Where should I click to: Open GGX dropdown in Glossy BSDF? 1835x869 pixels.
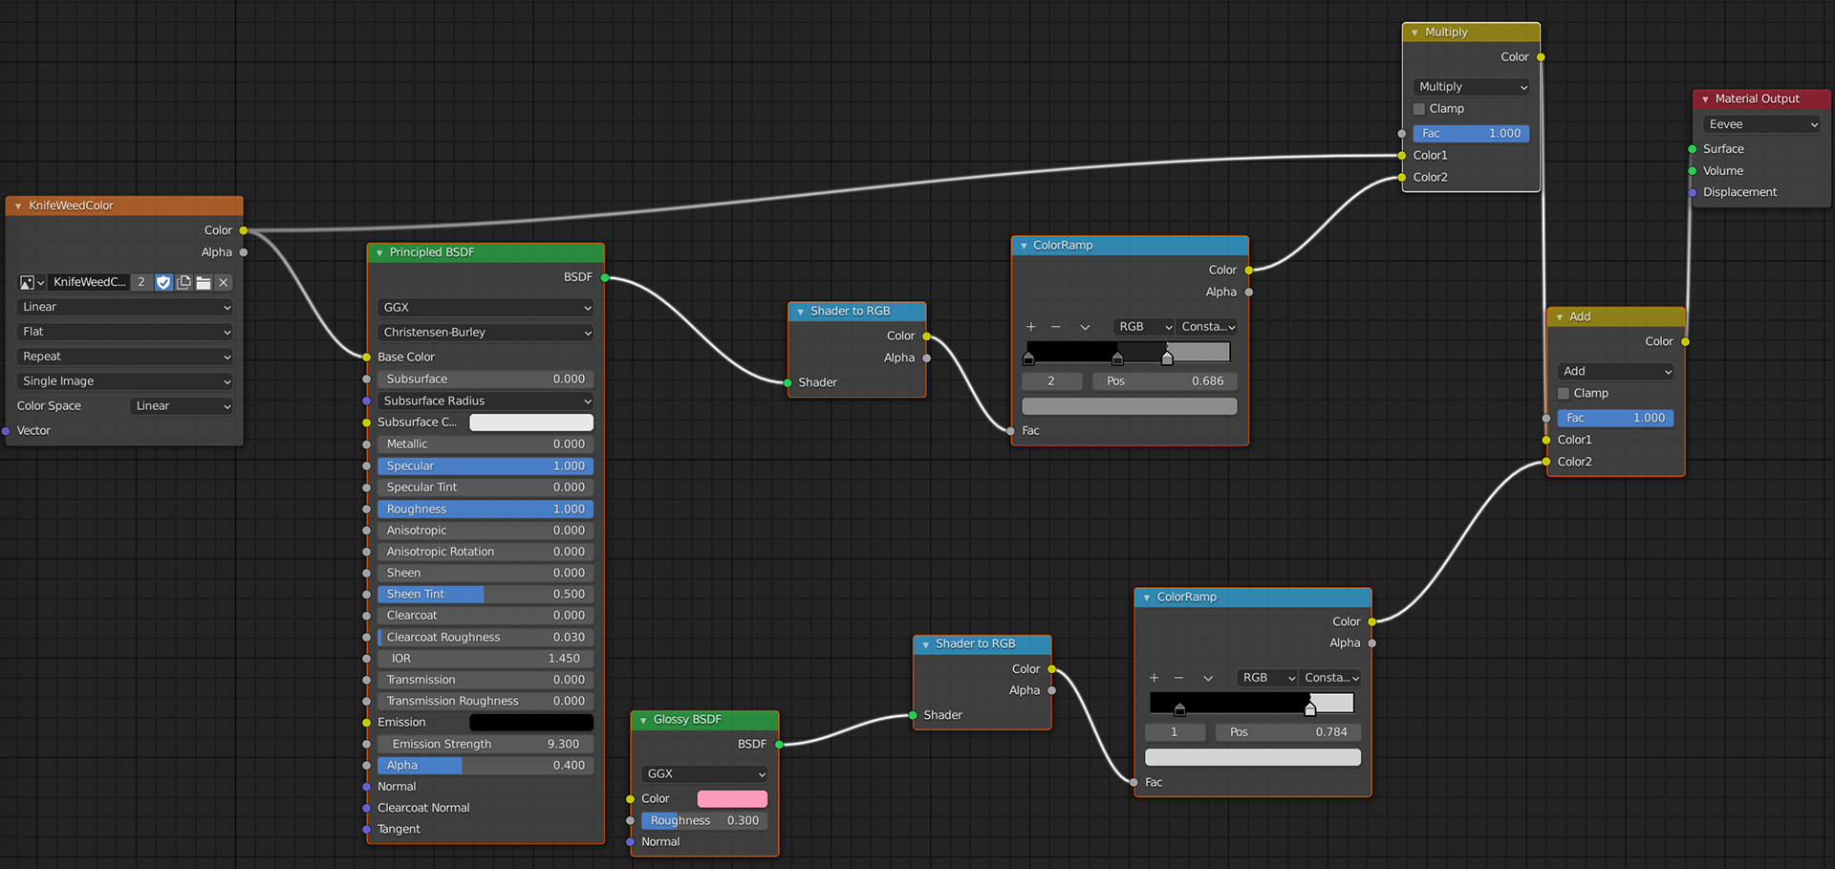tap(705, 774)
